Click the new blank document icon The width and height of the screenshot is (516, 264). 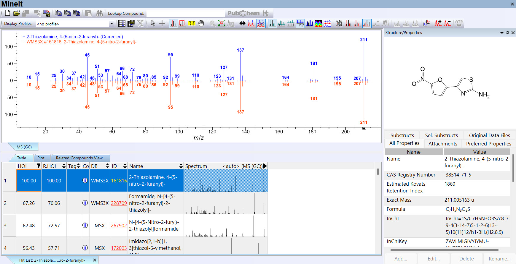coord(7,13)
